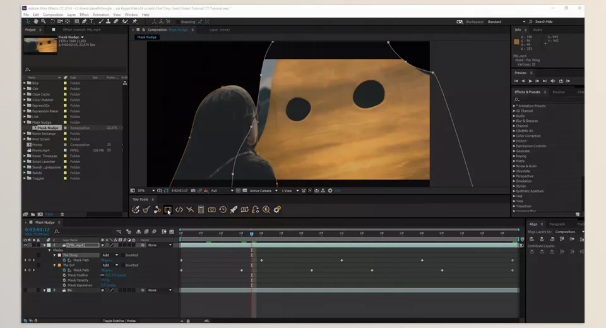The height and width of the screenshot is (328, 606).
Task: Open the Animation menu
Action: pyautogui.click(x=101, y=15)
